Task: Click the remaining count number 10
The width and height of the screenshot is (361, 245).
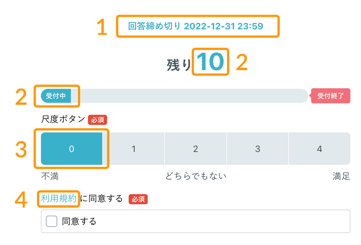Action: (x=210, y=62)
